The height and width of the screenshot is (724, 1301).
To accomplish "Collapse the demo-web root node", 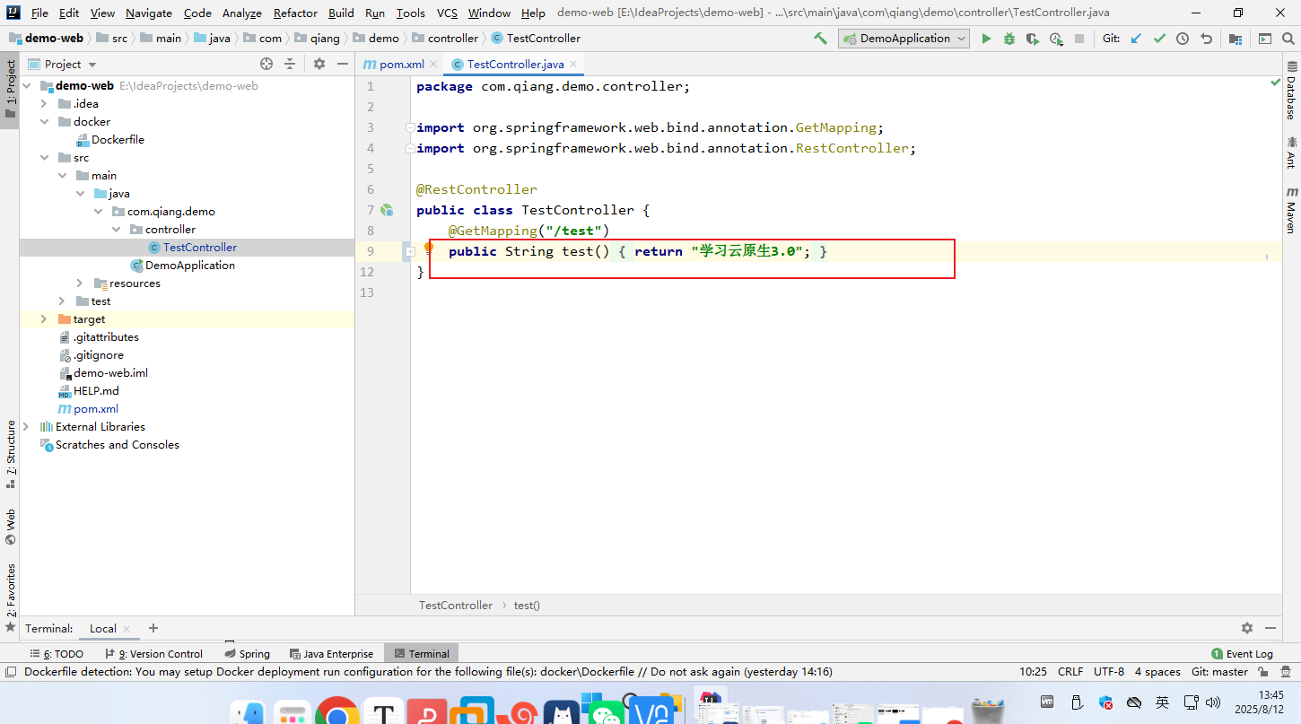I will pos(26,86).
